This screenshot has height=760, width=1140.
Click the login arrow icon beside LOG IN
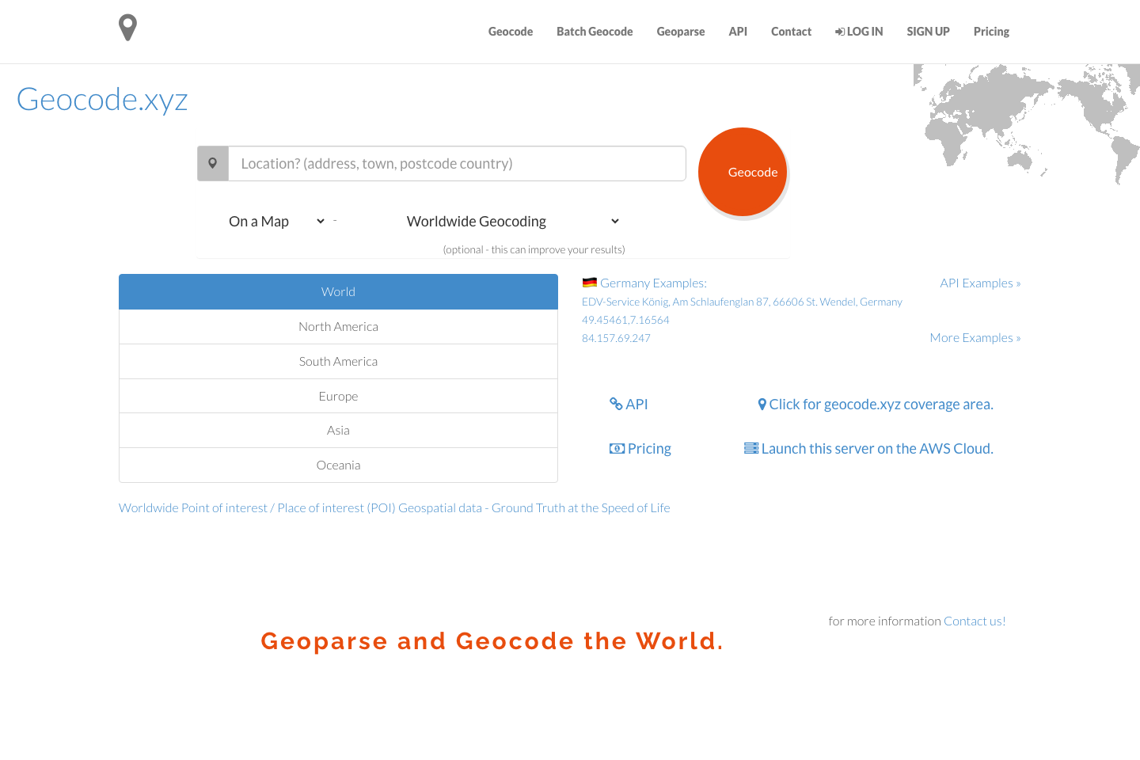point(840,32)
